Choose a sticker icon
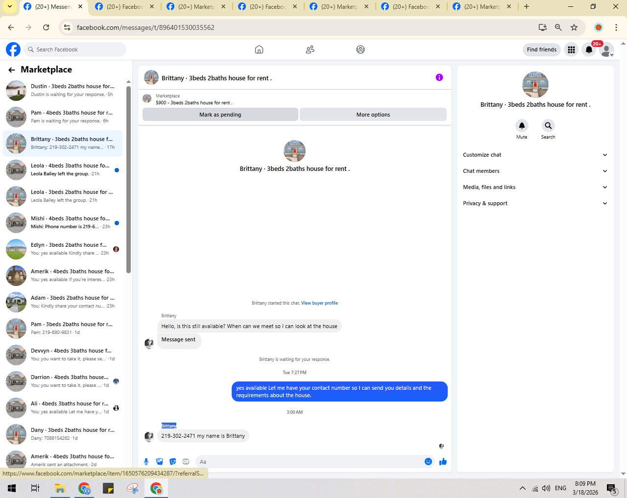This screenshot has height=498, width=627. 172,461
